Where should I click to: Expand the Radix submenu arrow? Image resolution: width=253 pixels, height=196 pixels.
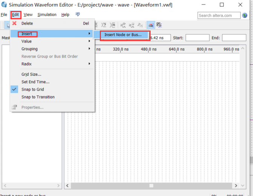click(89, 64)
